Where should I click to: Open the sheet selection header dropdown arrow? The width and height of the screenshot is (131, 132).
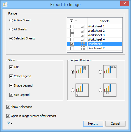[x=76, y=21]
